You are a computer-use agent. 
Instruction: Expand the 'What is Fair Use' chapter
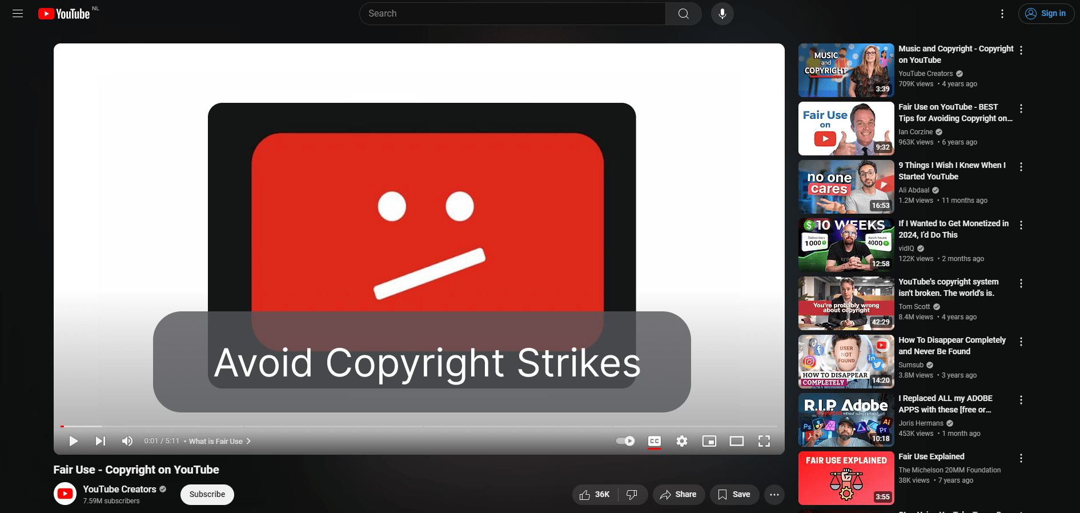(x=220, y=442)
